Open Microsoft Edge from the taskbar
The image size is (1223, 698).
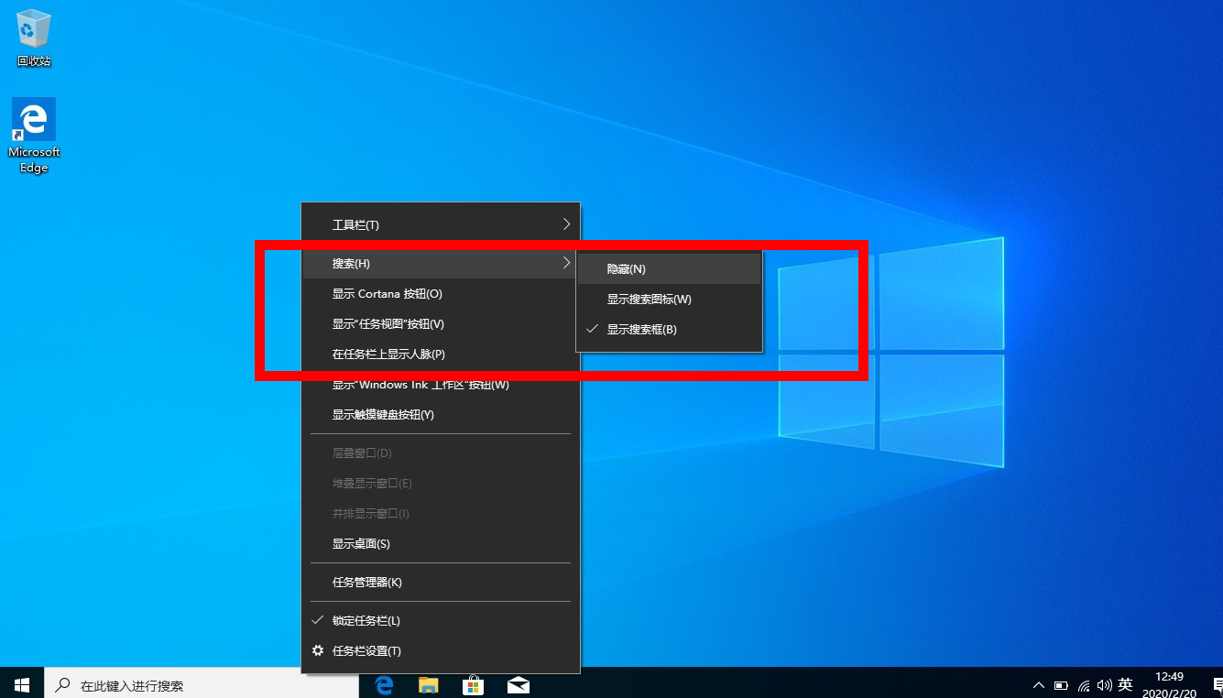pyautogui.click(x=383, y=684)
